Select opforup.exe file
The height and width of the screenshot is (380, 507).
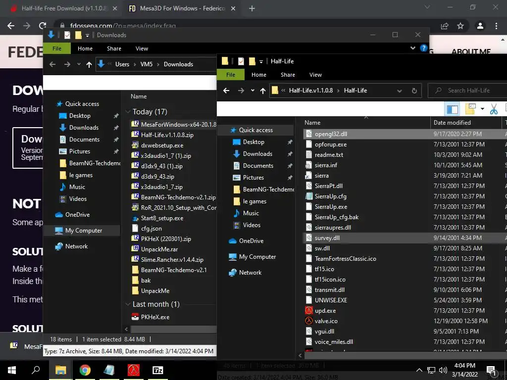coord(330,144)
